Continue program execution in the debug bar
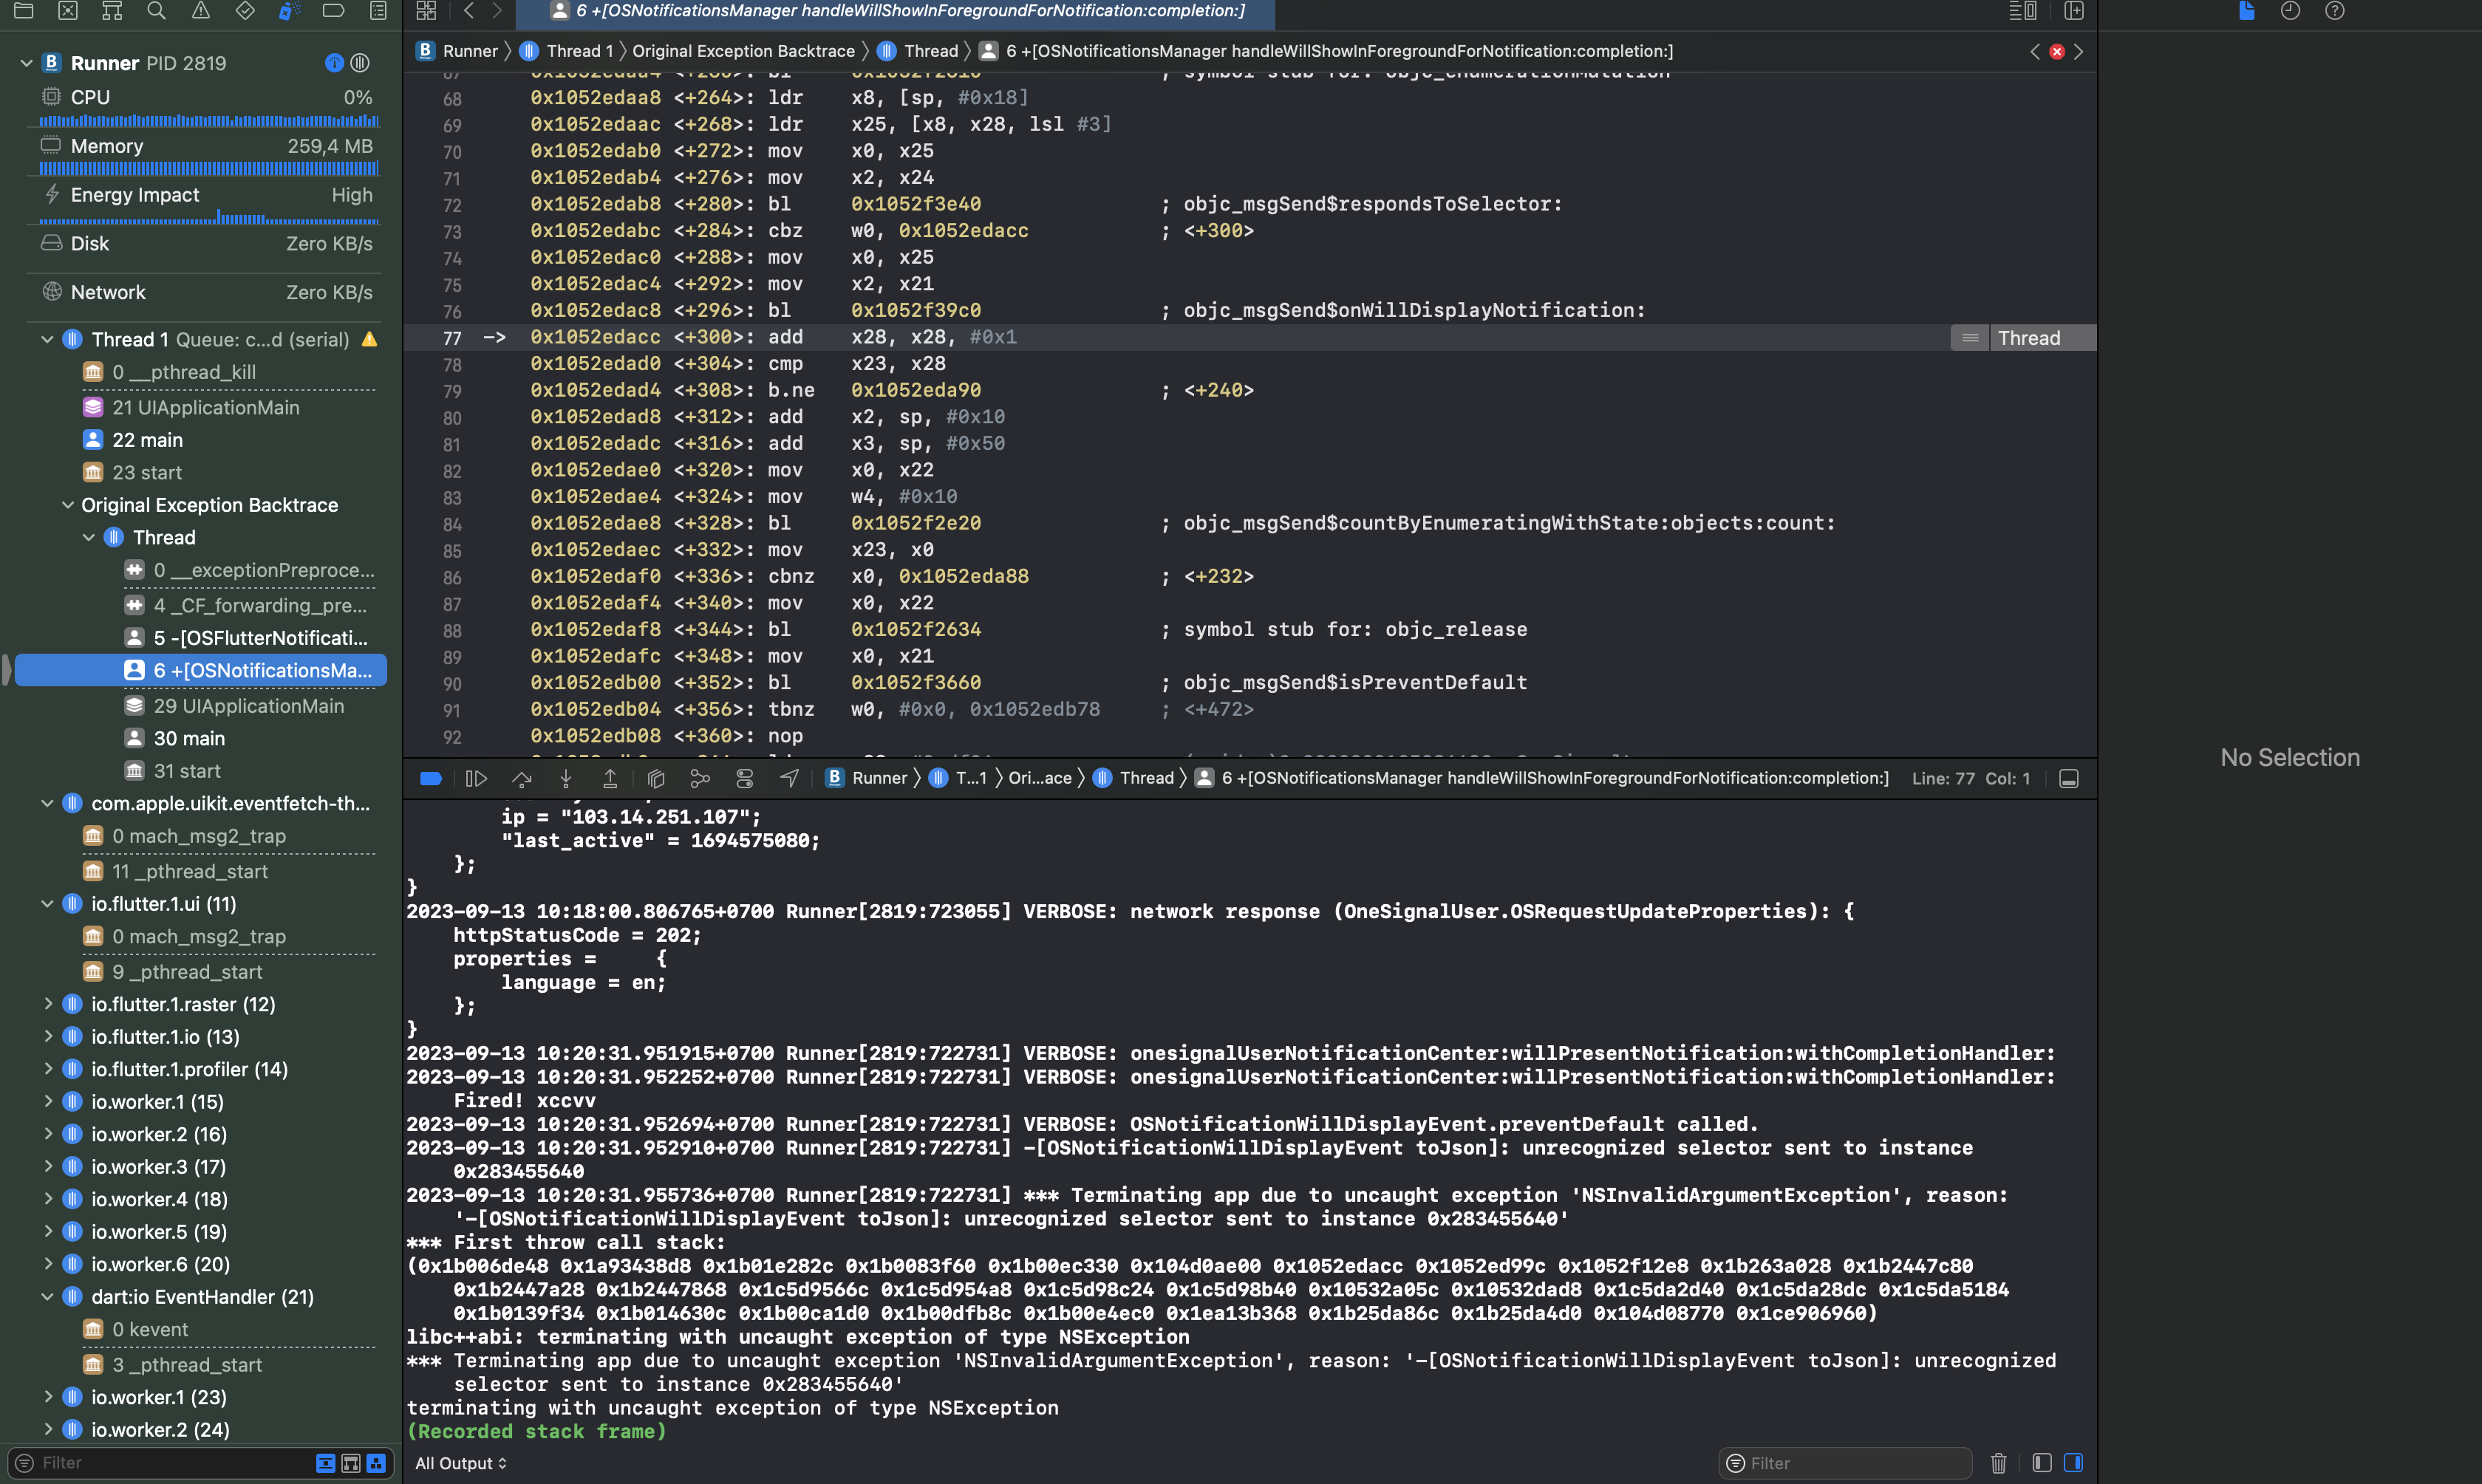This screenshot has width=2482, height=1484. pos(476,778)
